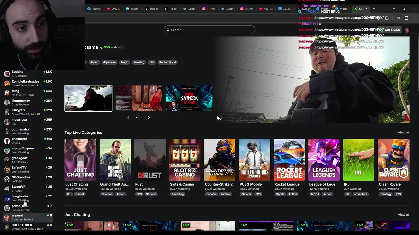The image size is (419, 235).
Task: Select the Tokyo stream tag
Action: [124, 62]
